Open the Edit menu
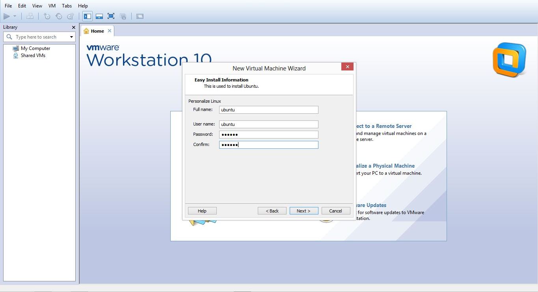538x292 pixels. pyautogui.click(x=22, y=6)
